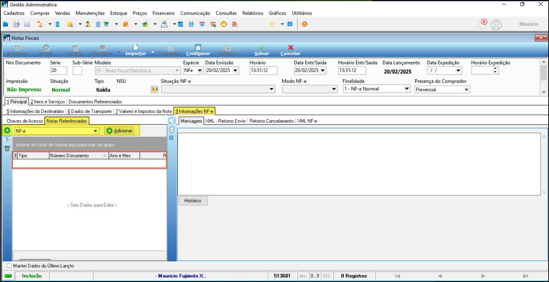Open the Importar dropdown arrow

[x=153, y=52]
